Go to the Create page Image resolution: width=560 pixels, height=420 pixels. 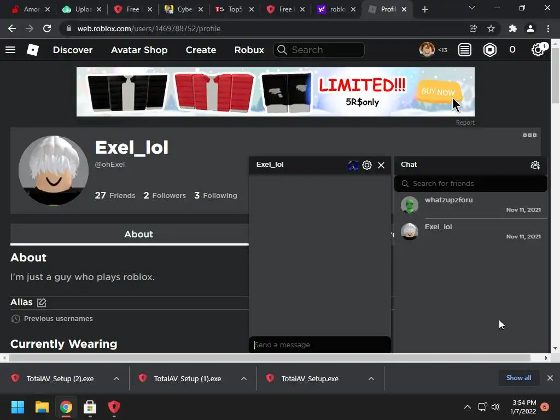pyautogui.click(x=201, y=50)
